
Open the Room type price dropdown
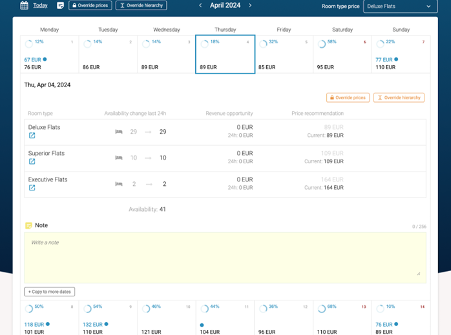coord(401,6)
